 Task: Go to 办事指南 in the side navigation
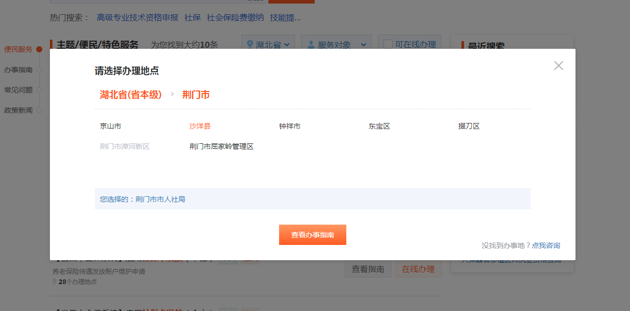click(18, 70)
